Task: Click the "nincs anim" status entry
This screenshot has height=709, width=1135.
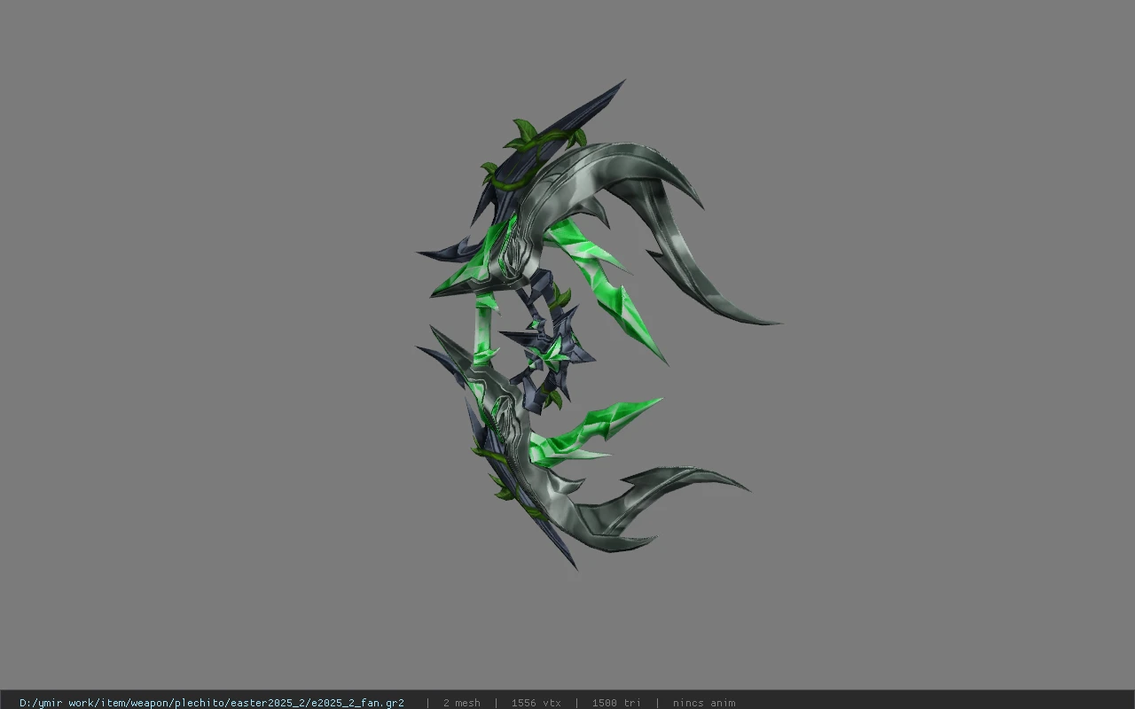Action: point(704,703)
